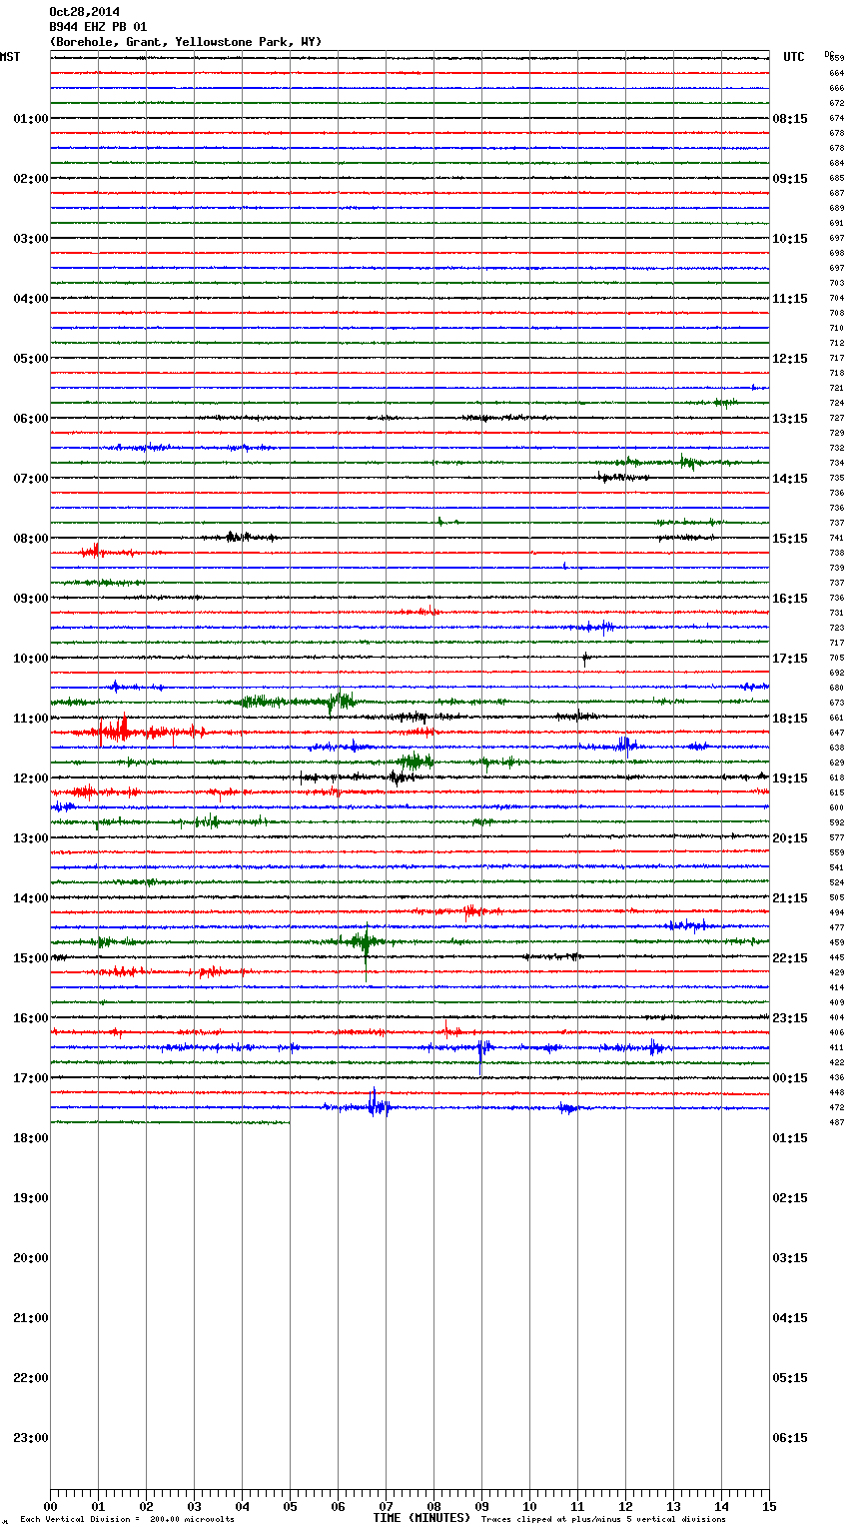Select minute tick label 03 on axis
The height and width of the screenshot is (1533, 849).
pos(194,1507)
